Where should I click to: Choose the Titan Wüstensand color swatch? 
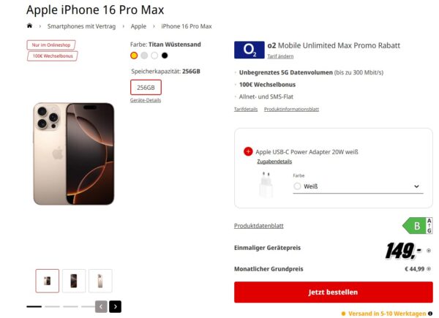(x=134, y=56)
